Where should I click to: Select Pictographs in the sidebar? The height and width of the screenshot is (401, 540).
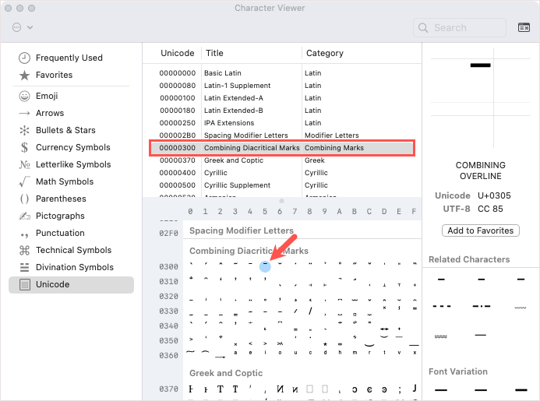tap(60, 216)
